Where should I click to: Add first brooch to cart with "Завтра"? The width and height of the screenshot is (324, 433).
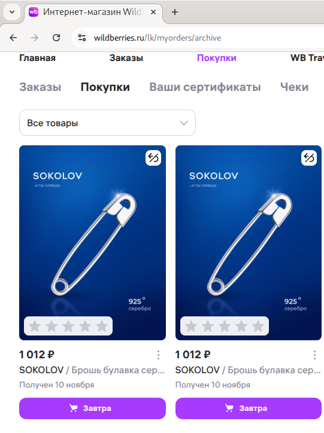pyautogui.click(x=92, y=408)
